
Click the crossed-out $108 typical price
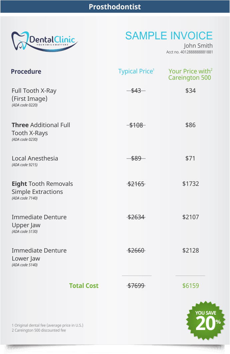[x=136, y=125]
